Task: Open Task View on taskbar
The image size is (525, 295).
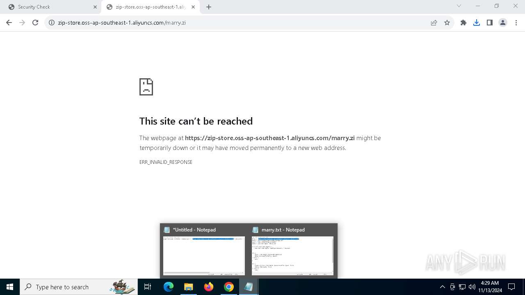Action: coord(148,287)
